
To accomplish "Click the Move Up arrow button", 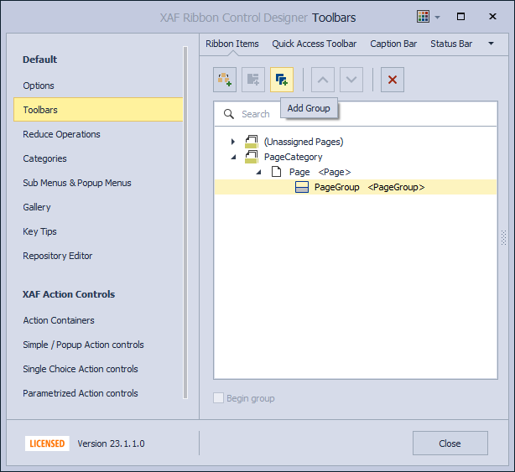I will click(x=323, y=80).
